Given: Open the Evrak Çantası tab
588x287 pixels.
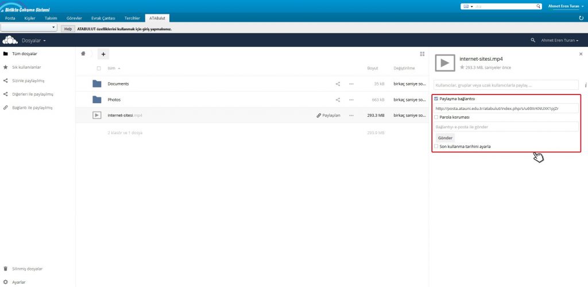Looking at the screenshot, I should click(103, 18).
